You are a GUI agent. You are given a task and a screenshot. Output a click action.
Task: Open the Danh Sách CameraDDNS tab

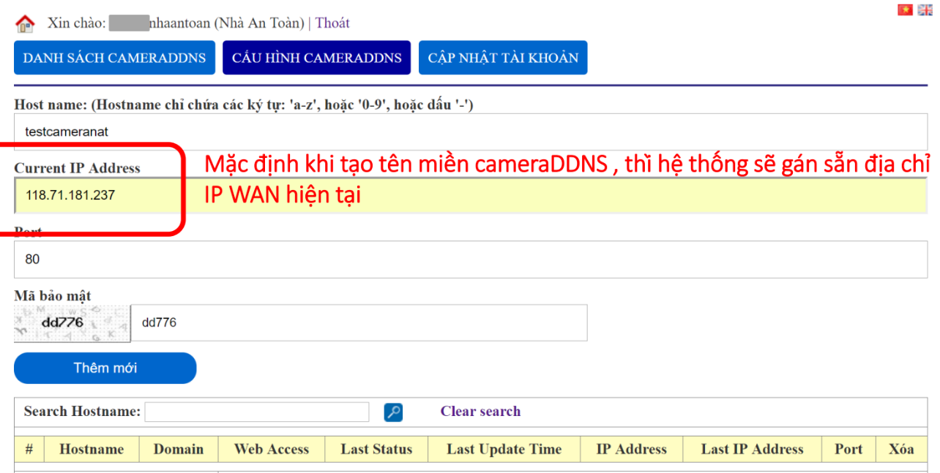[x=114, y=58]
